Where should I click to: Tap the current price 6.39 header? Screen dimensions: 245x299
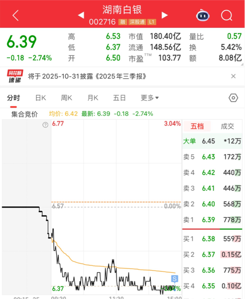(22, 41)
